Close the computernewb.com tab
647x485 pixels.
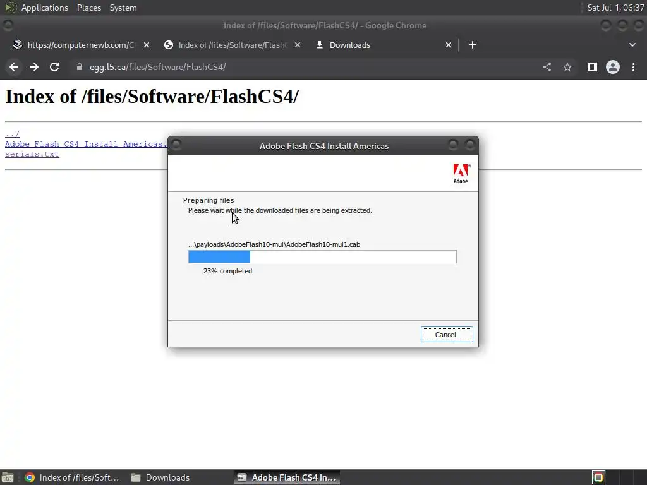(x=147, y=45)
